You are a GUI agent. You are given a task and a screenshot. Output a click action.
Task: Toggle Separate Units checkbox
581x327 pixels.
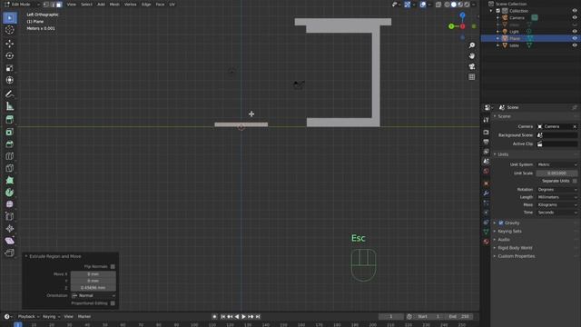tap(575, 181)
